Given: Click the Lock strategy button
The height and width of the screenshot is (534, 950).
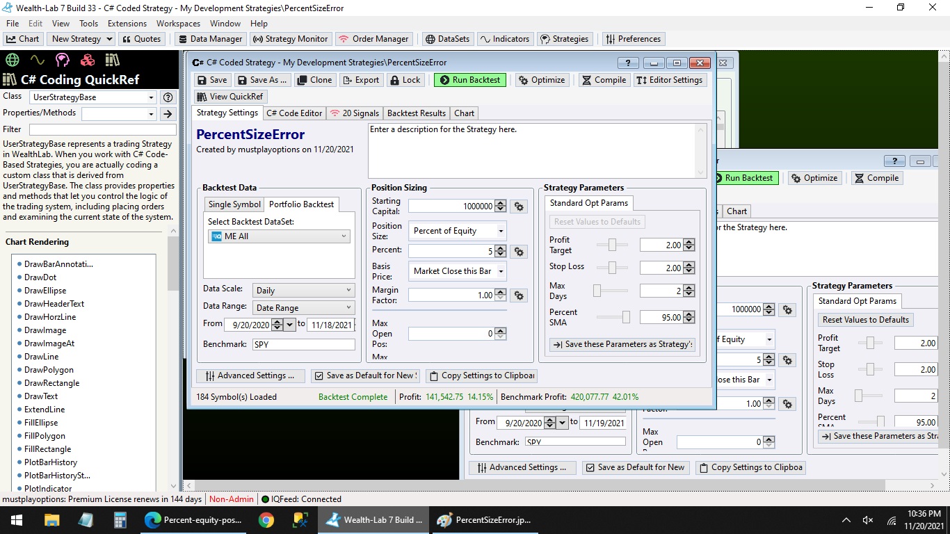Looking at the screenshot, I should coord(405,80).
